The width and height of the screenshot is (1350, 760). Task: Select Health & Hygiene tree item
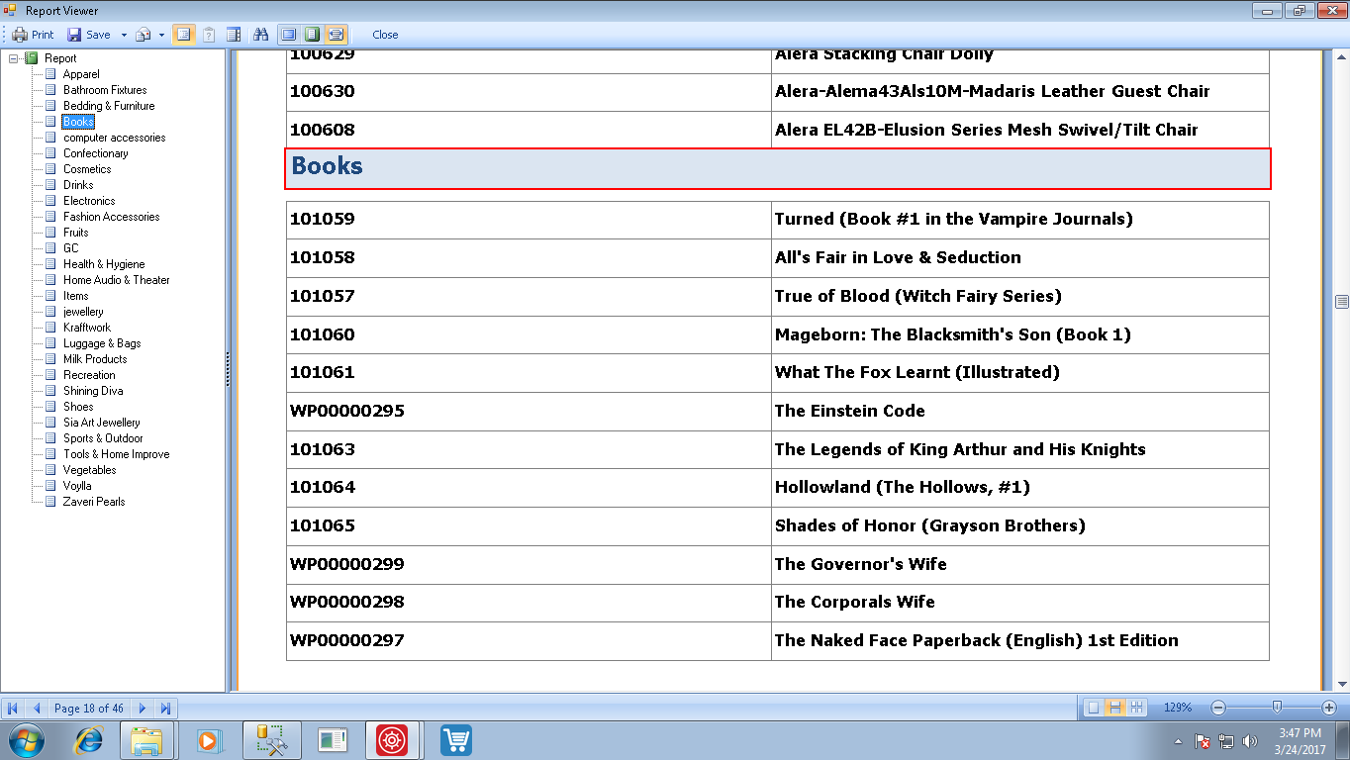[104, 264]
